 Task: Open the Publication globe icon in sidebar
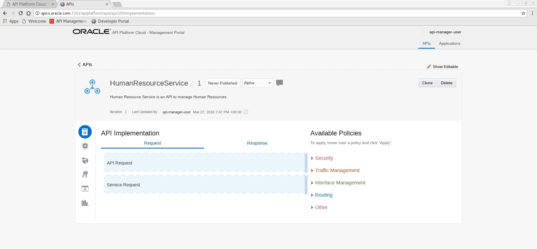point(85,160)
